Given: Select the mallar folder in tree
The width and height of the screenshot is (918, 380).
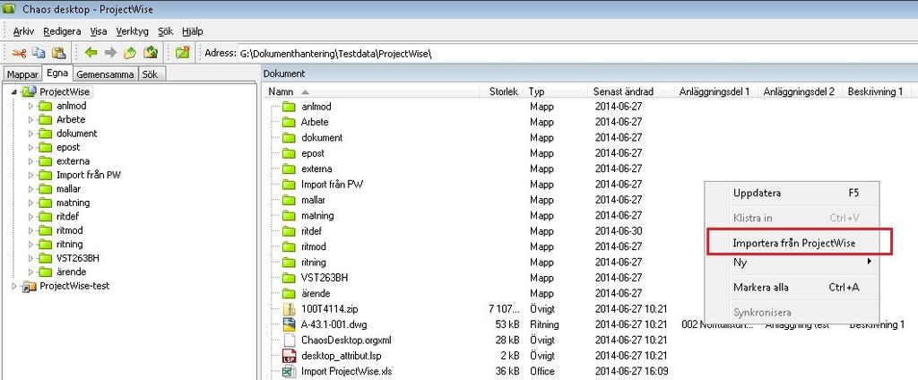Looking at the screenshot, I should (x=69, y=189).
